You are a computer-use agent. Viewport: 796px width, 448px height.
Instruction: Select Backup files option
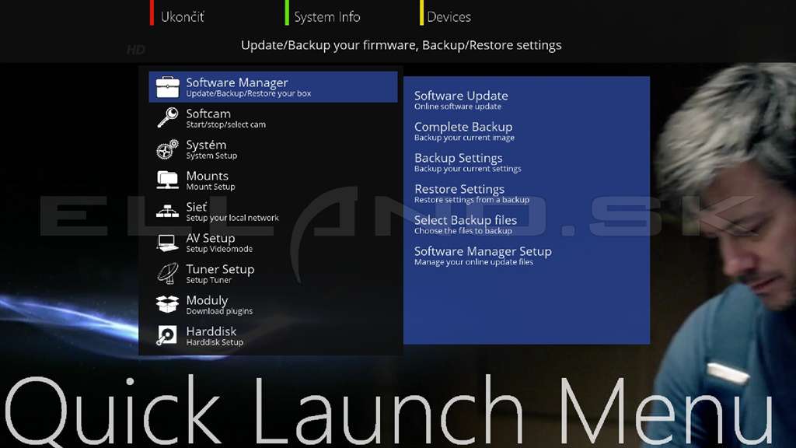pos(466,225)
